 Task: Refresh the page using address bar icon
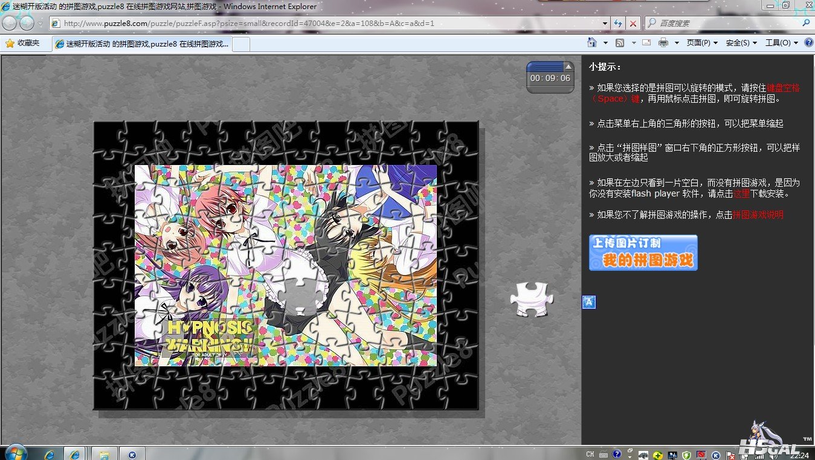[x=618, y=24]
